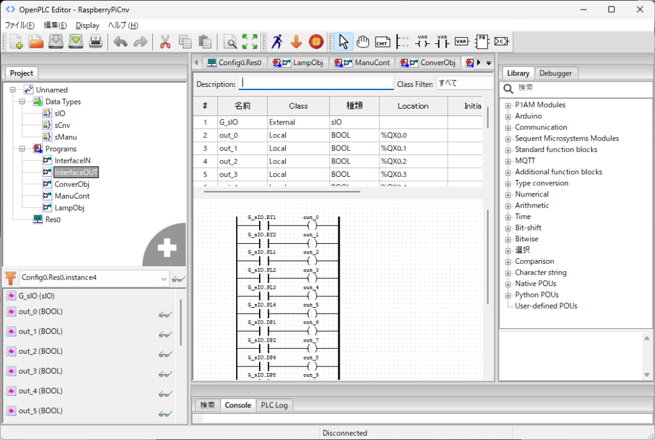This screenshot has width=655, height=440.
Task: Open the Display menu
Action: pos(87,26)
